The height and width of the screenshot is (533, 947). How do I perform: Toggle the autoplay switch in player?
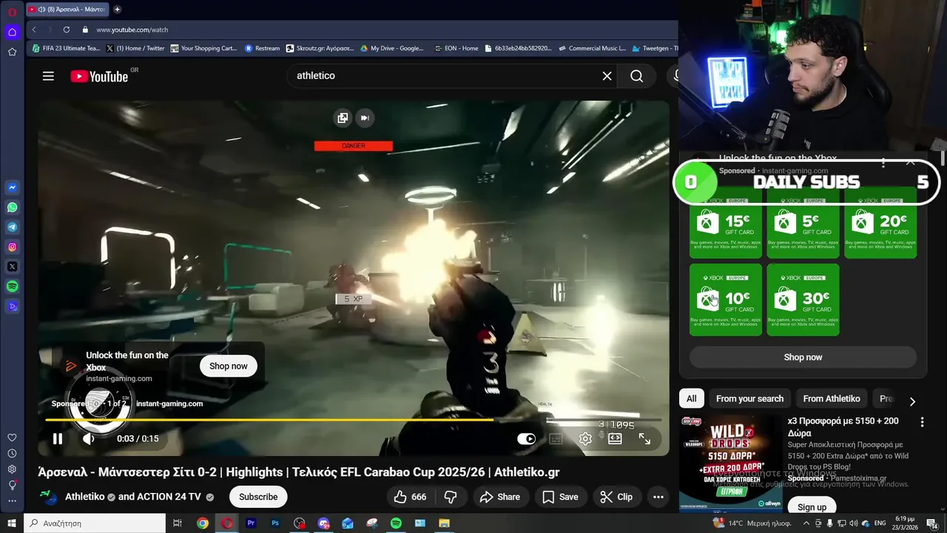tap(526, 438)
